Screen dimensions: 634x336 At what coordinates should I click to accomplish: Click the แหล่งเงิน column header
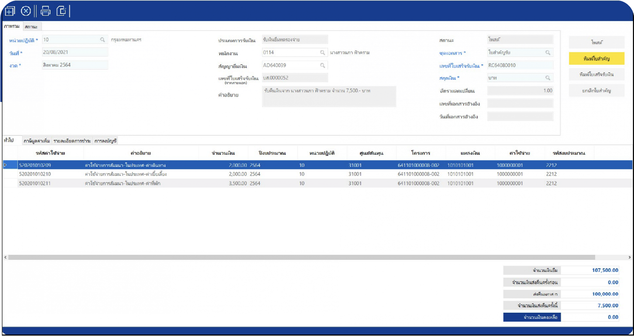click(470, 153)
